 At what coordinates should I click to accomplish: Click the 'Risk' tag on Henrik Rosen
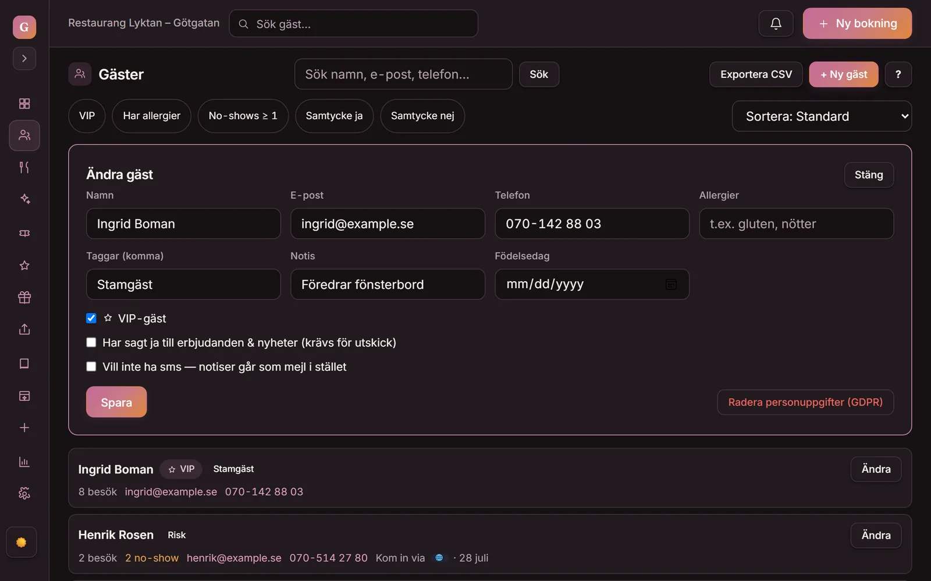177,535
